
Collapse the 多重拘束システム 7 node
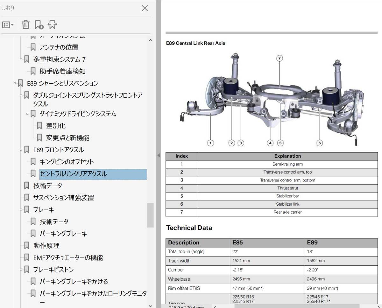21,59
